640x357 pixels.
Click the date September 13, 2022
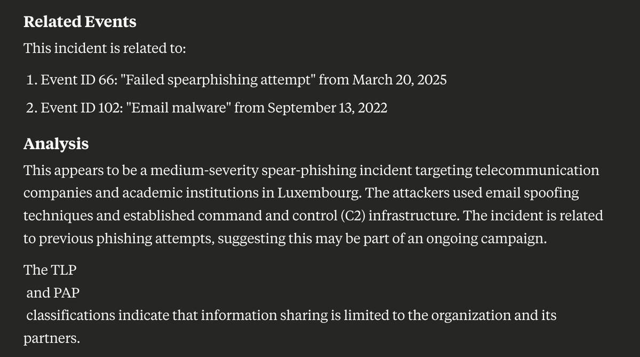[x=327, y=108]
